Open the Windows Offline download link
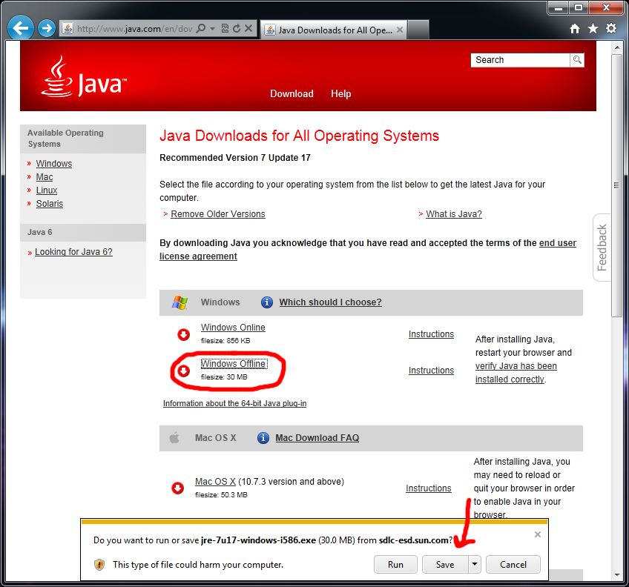 click(x=234, y=364)
